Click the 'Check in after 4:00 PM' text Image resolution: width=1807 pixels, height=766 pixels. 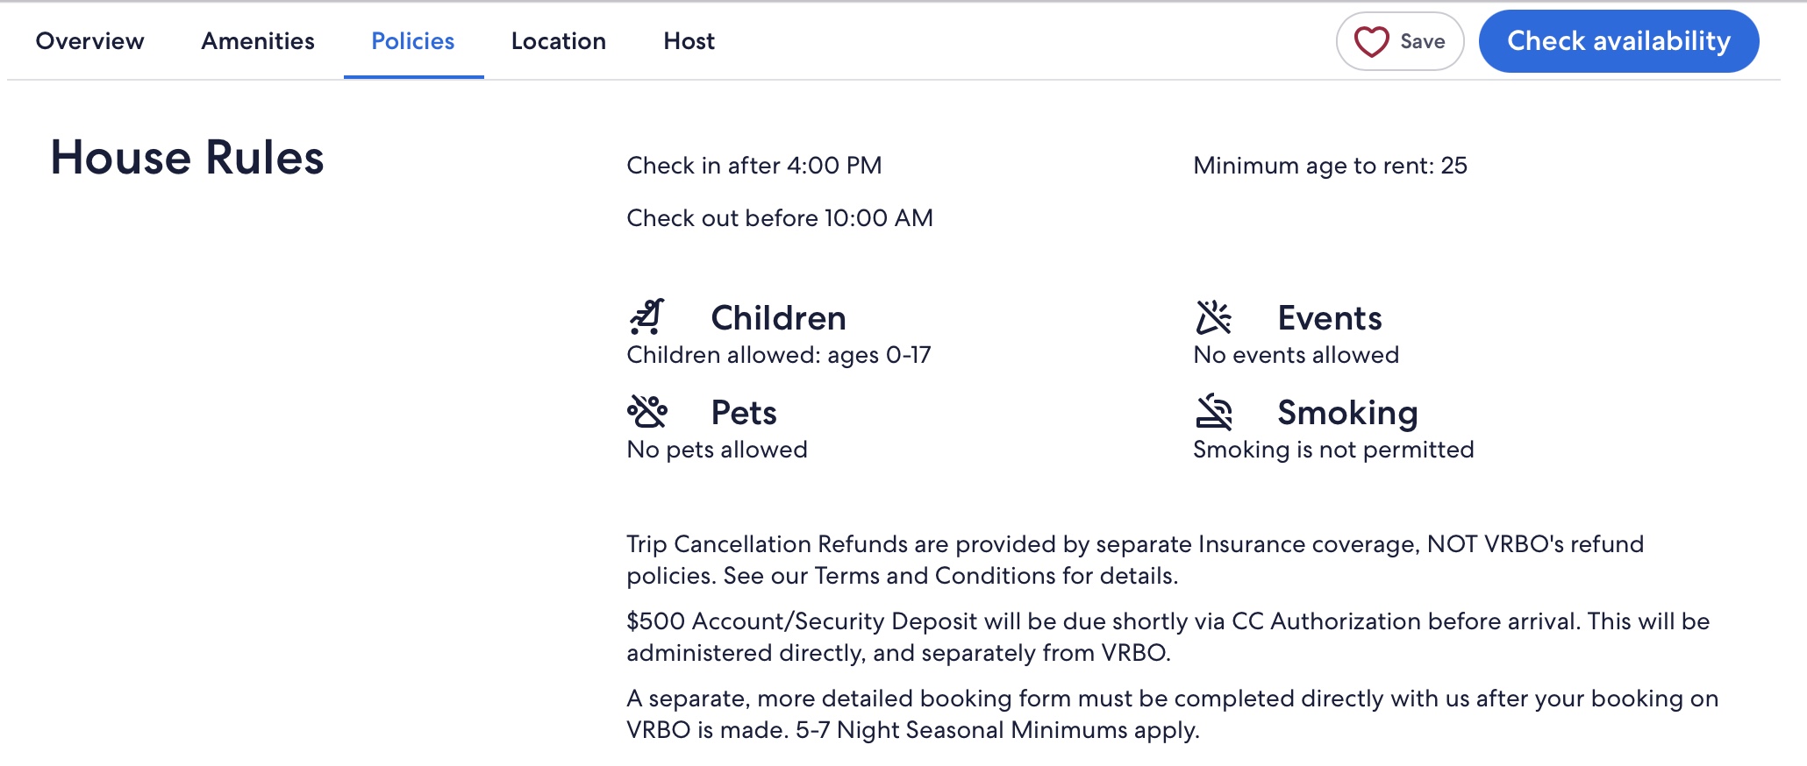(754, 166)
